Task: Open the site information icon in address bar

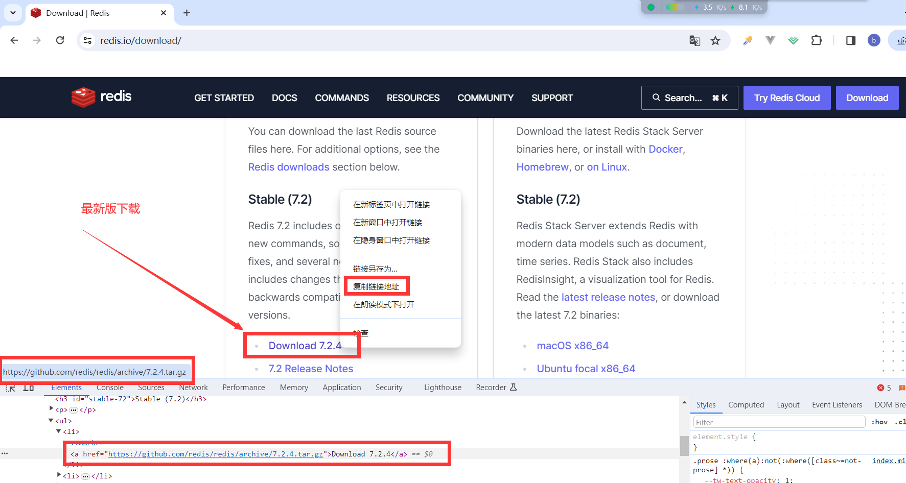Action: (88, 40)
